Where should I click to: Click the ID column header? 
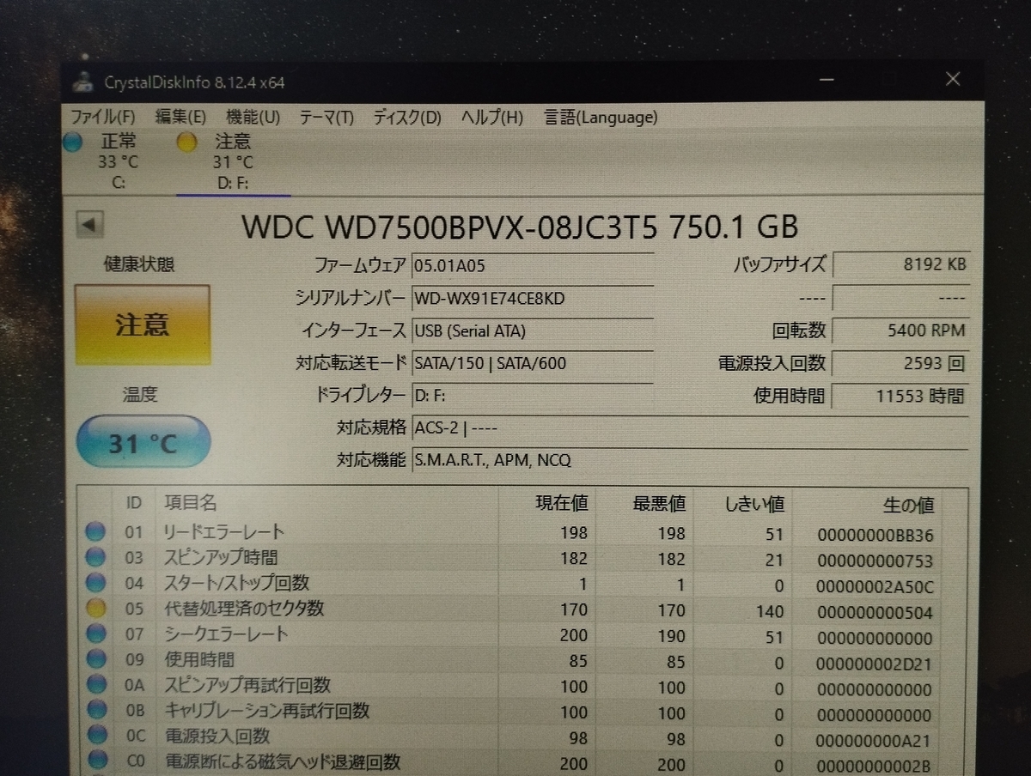click(134, 503)
